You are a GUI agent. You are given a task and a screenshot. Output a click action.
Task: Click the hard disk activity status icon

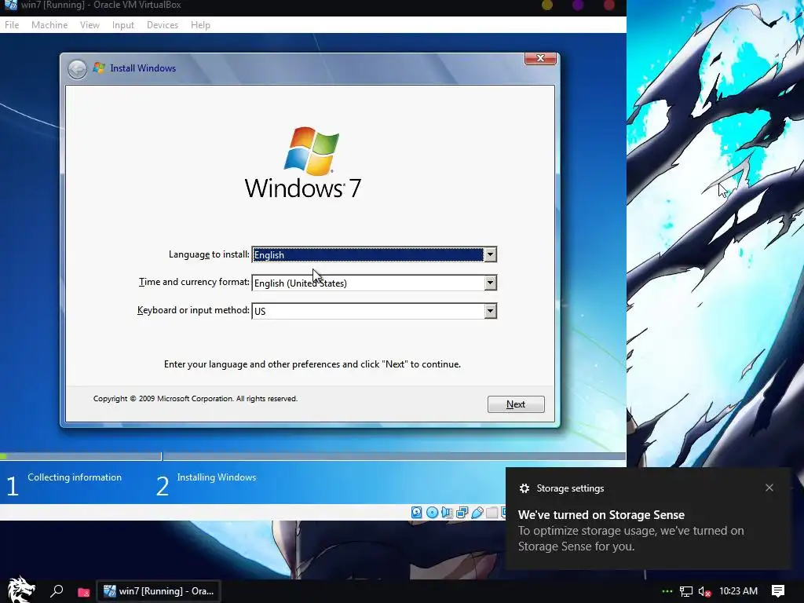[x=417, y=512]
